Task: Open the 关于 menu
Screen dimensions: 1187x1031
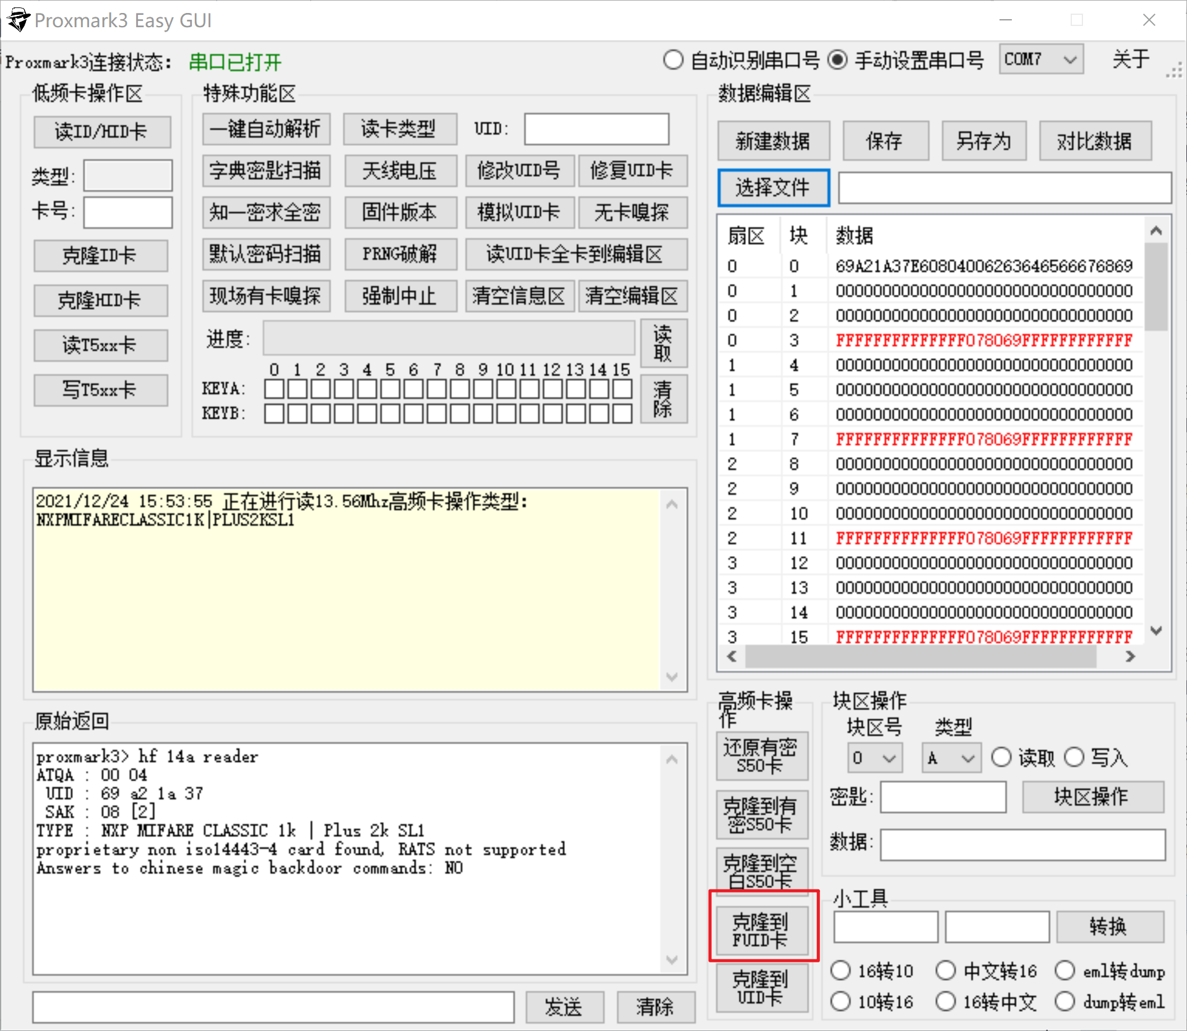Action: tap(1131, 60)
